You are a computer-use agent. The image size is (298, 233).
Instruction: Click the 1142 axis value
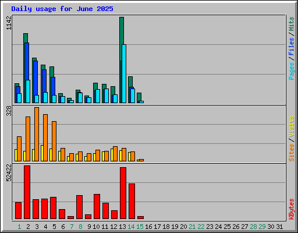point(9,23)
